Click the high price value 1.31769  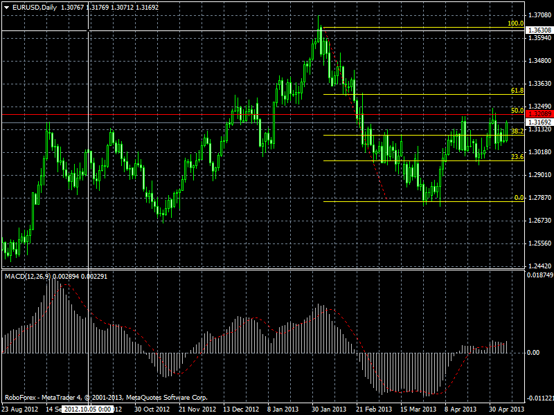pyautogui.click(x=97, y=8)
